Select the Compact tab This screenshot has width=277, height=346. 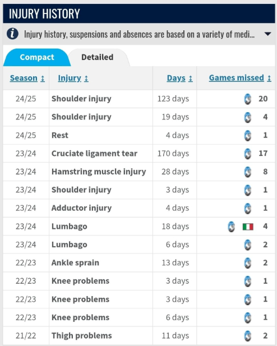37,57
